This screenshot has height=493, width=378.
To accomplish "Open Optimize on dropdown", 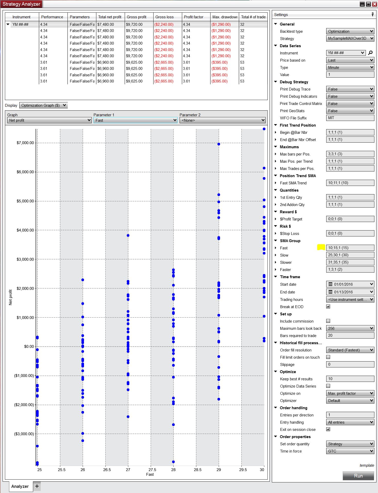I will 350,393.
